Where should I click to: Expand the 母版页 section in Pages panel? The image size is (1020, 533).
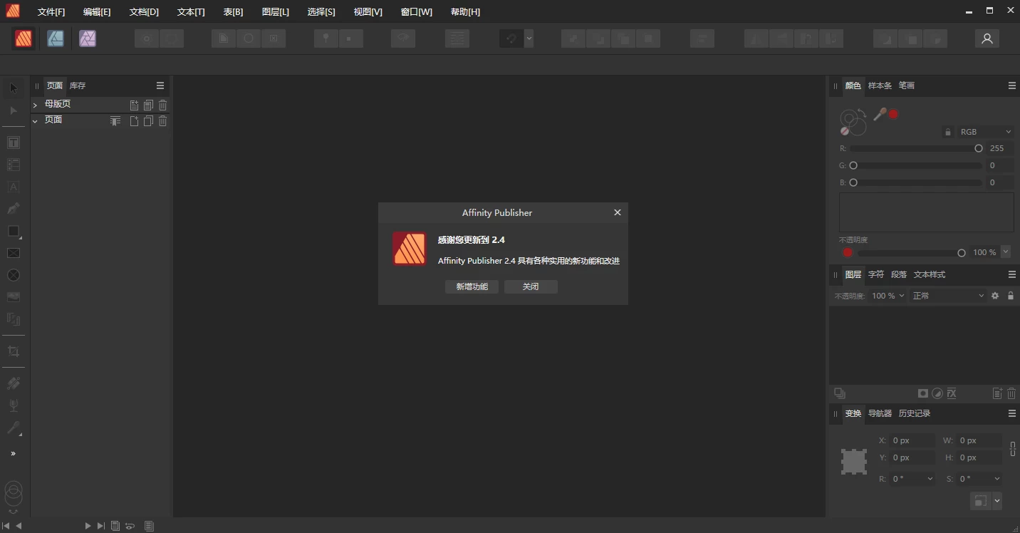[34, 103]
